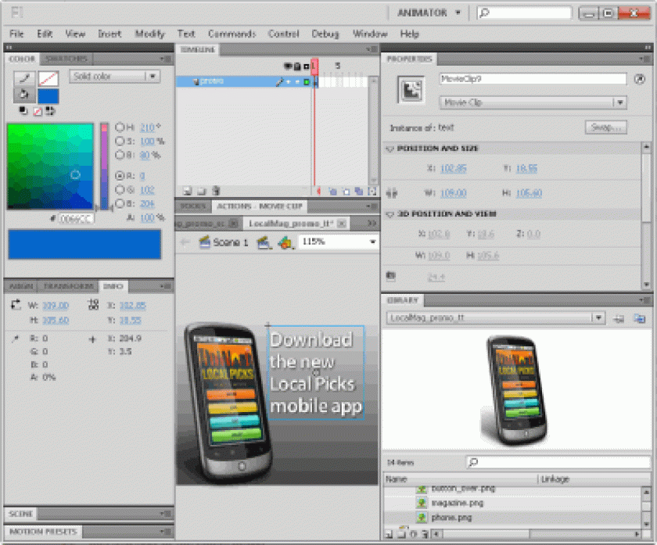
Task: Click center frame icon in Timeline
Action: coord(319,192)
